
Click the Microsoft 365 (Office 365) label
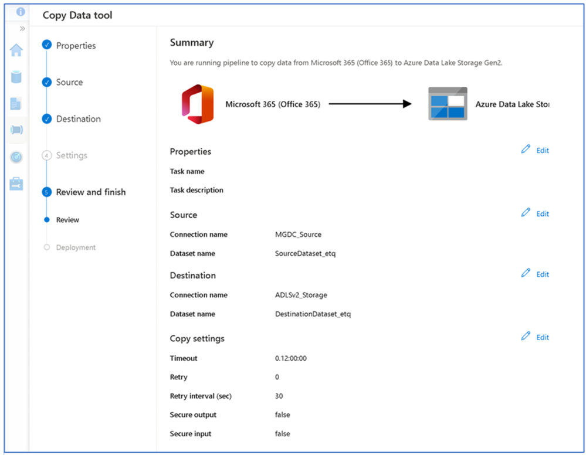coord(273,104)
